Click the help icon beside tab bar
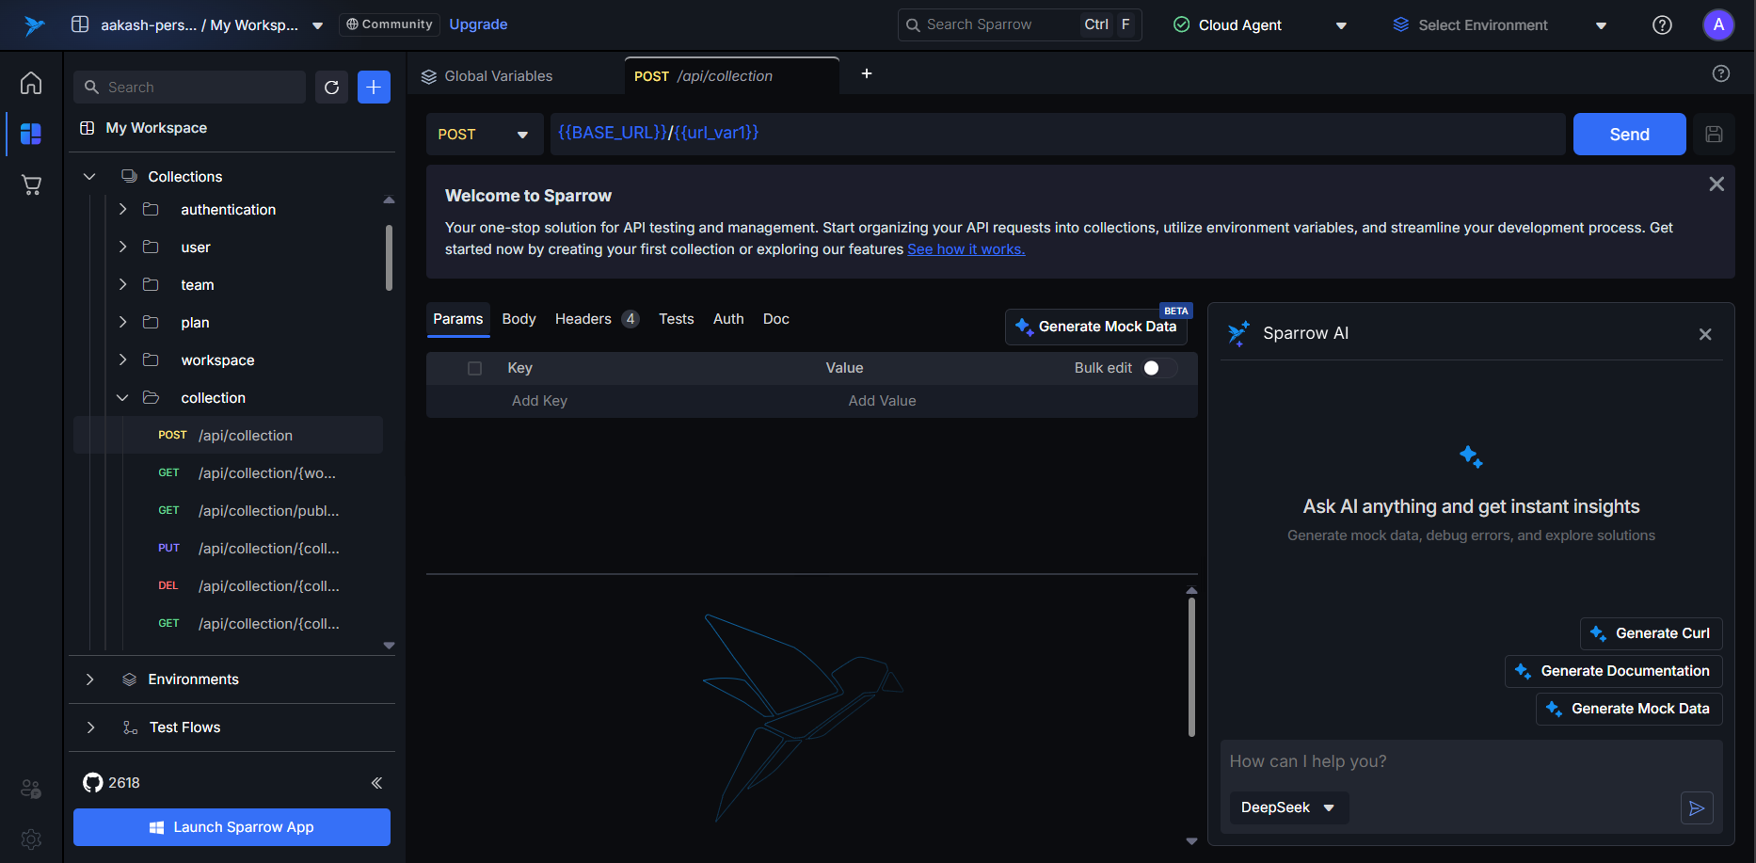1756x863 pixels. pos(1721,73)
